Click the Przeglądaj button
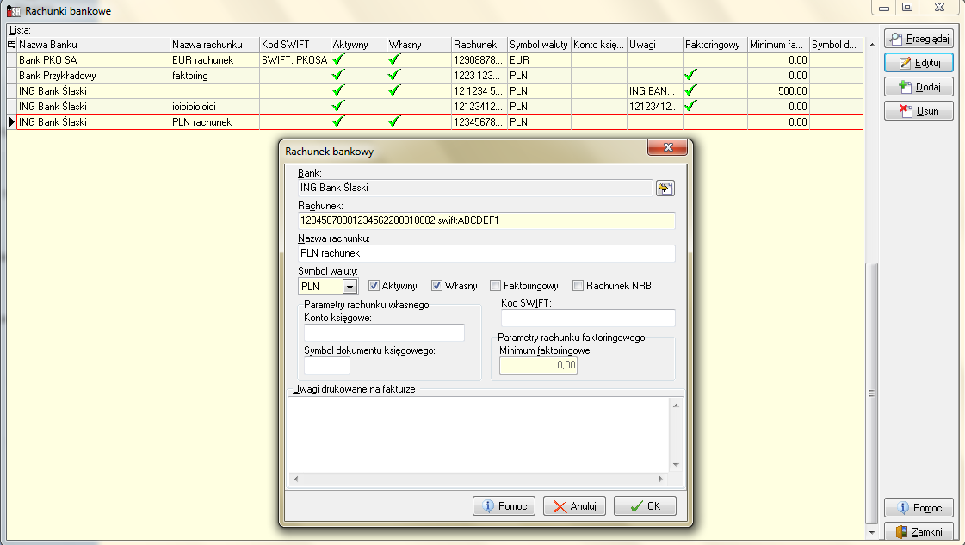 (x=919, y=38)
